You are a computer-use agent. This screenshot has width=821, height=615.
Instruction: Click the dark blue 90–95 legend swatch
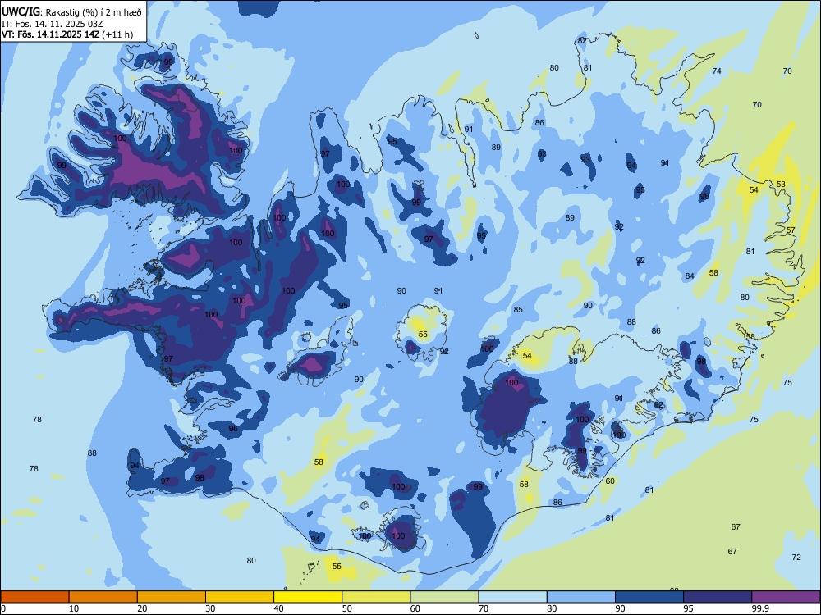649,597
